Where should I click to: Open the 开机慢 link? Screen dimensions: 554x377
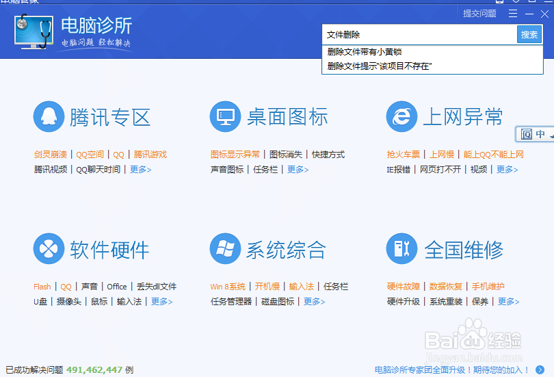pos(267,287)
